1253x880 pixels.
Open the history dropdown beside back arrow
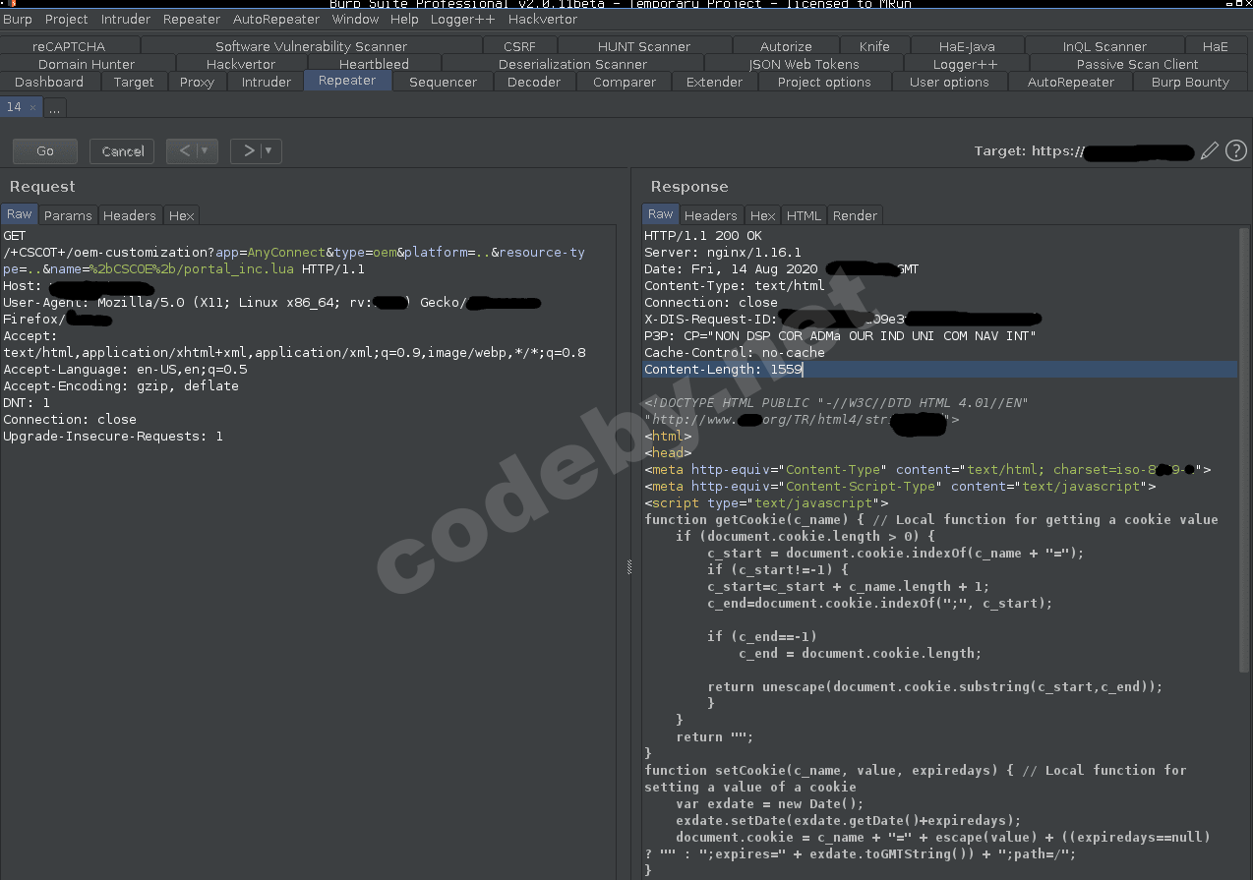pyautogui.click(x=205, y=150)
